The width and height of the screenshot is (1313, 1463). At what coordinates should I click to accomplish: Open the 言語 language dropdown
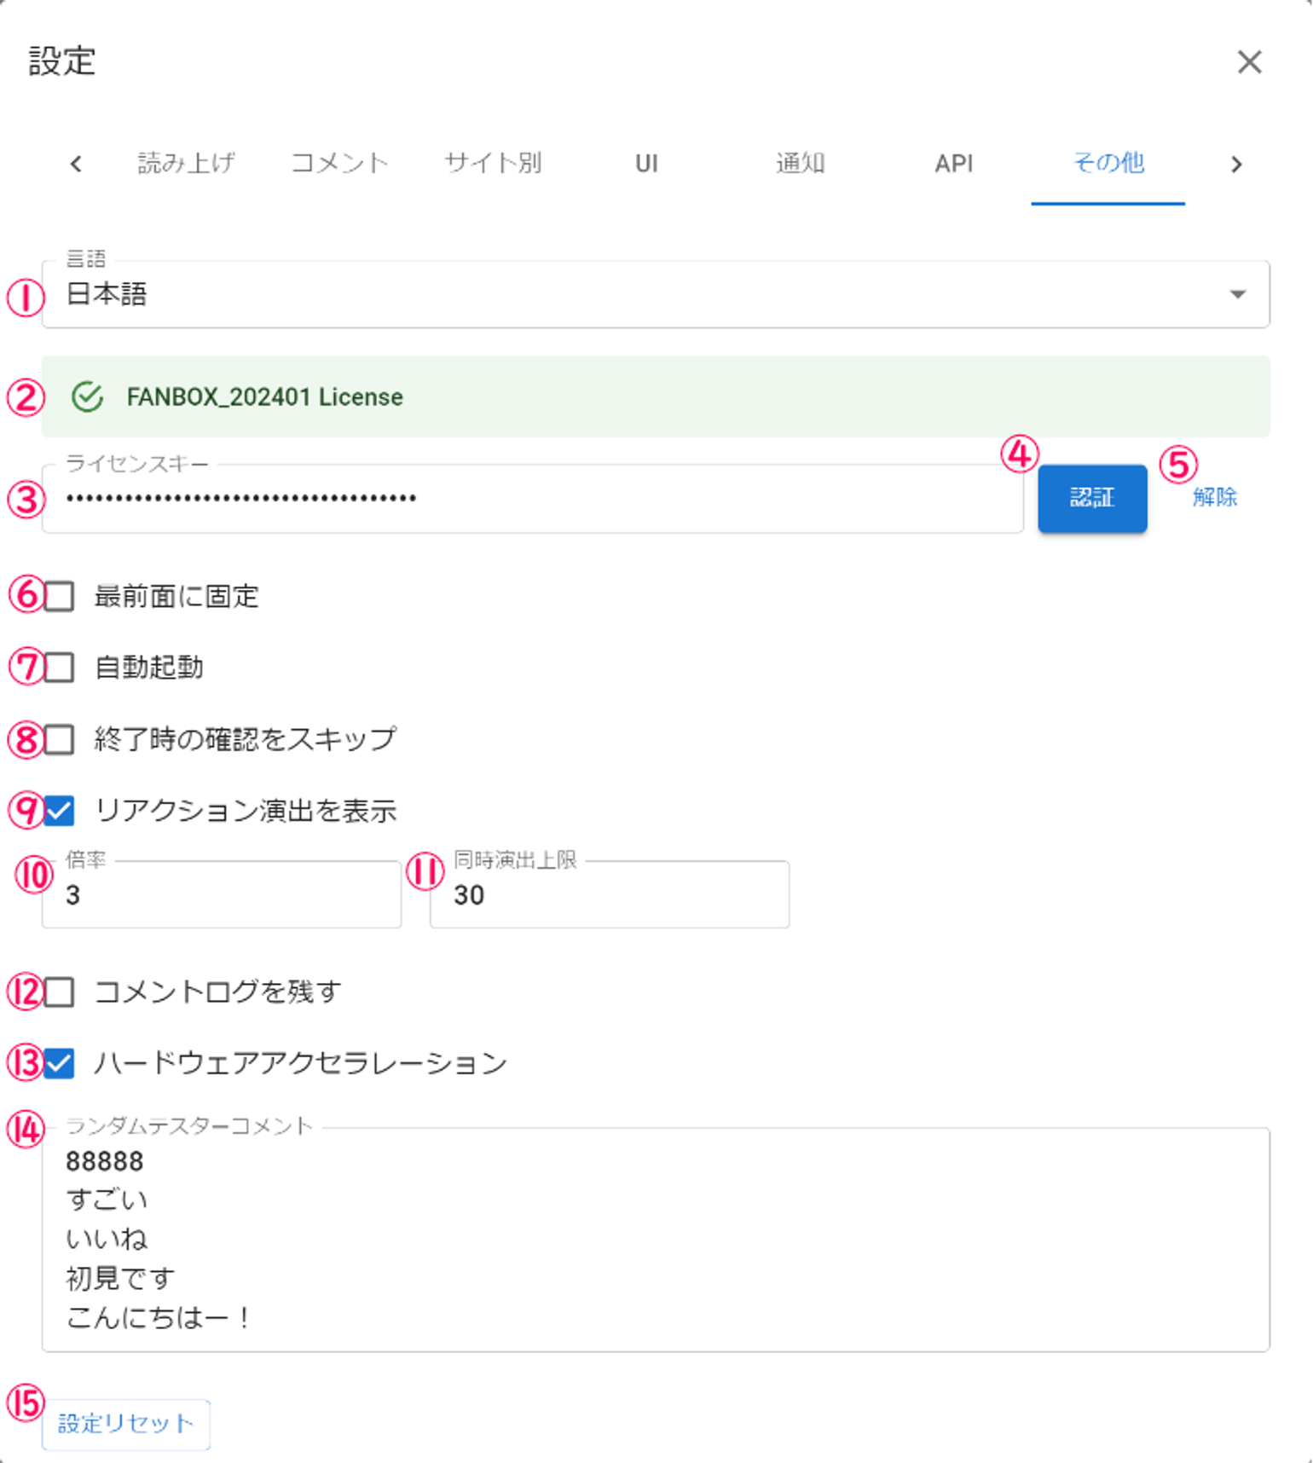coord(655,295)
